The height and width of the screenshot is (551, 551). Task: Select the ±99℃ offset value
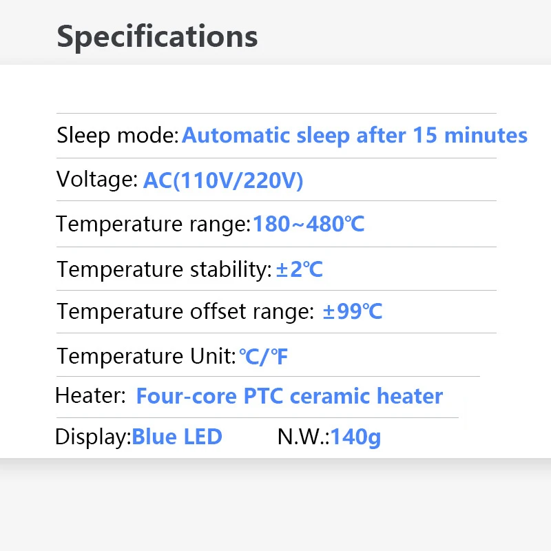coord(353,311)
